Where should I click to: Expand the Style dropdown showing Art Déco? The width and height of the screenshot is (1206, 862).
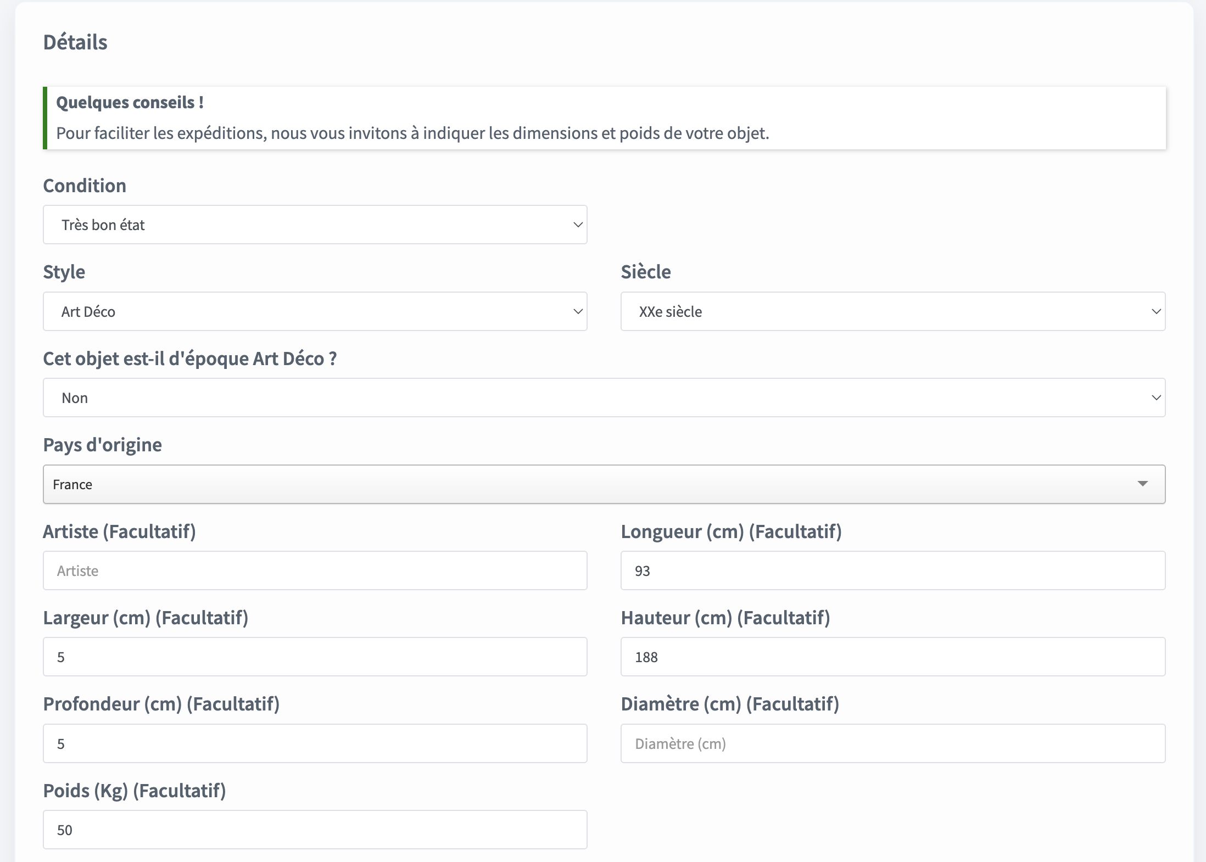coord(315,311)
